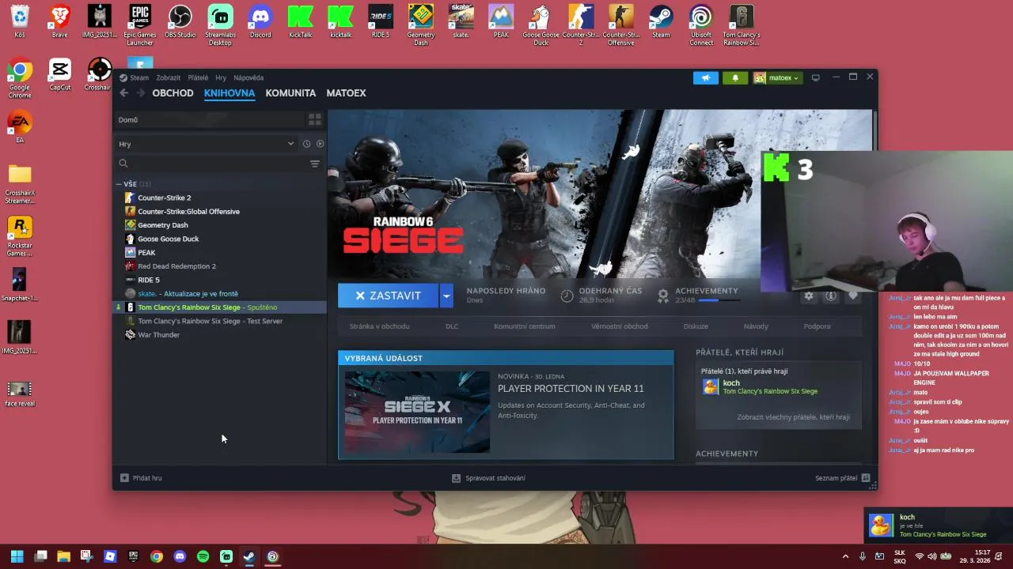The height and width of the screenshot is (569, 1013).
Task: Open matoex account dropdown
Action: point(776,77)
